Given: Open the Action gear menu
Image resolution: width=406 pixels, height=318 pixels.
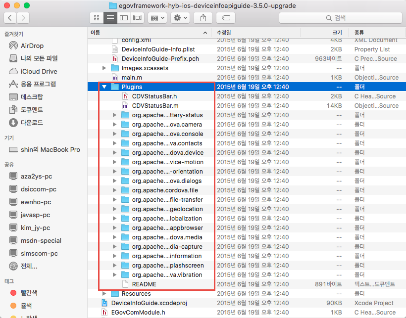Looking at the screenshot, I should click(x=180, y=18).
